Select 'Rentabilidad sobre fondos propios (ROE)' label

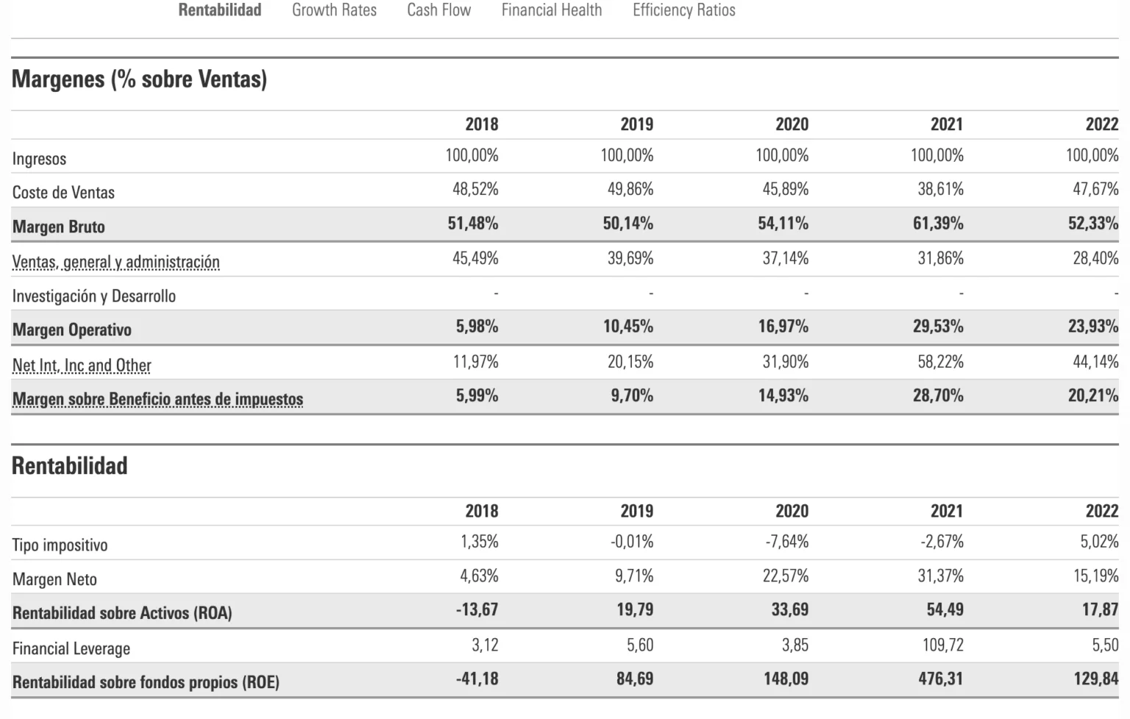(x=146, y=682)
